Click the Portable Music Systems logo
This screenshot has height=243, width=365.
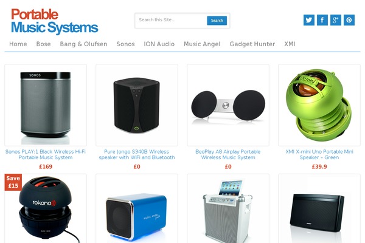pyautogui.click(x=55, y=21)
